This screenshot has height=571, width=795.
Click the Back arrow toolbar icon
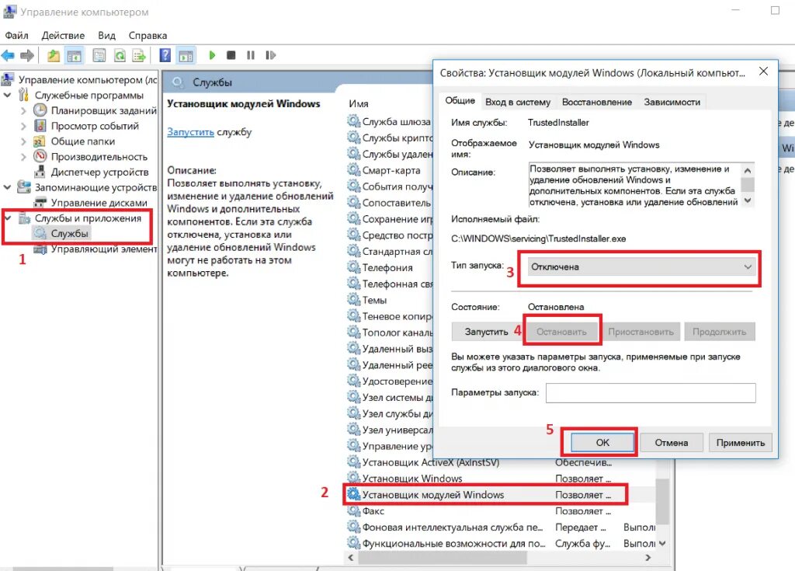click(x=8, y=55)
